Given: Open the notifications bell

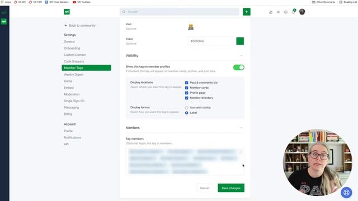Looking at the screenshot, I should 293,12.
